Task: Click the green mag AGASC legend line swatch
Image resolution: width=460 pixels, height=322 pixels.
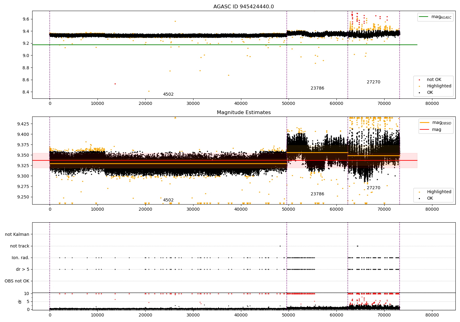Action: [424, 17]
